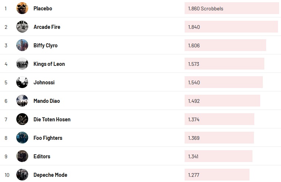This screenshot has height=182, width=281.
Task: Select the 1.277 scrobble bar for Depeche Mode
Action: 217,175
